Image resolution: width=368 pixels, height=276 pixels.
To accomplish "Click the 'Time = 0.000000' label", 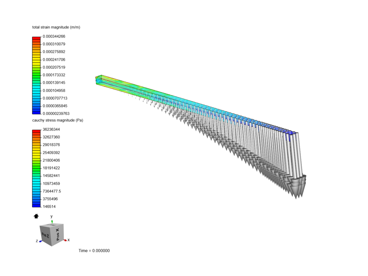I will point(94,251).
